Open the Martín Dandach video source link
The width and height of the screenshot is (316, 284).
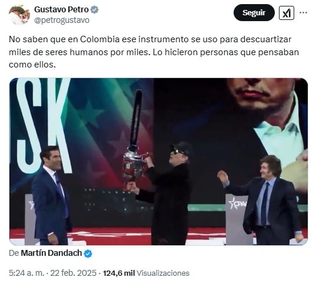click(51, 253)
